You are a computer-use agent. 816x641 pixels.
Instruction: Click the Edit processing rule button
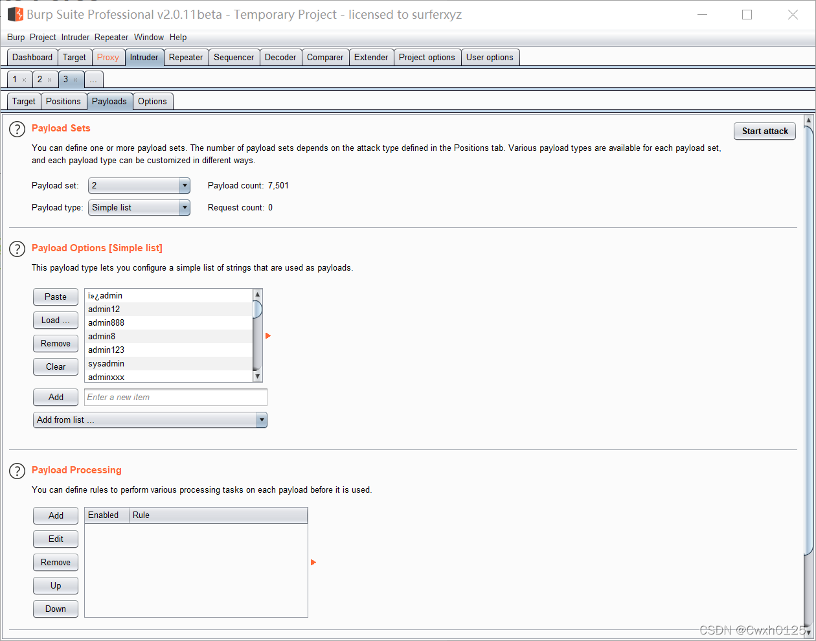coord(56,539)
